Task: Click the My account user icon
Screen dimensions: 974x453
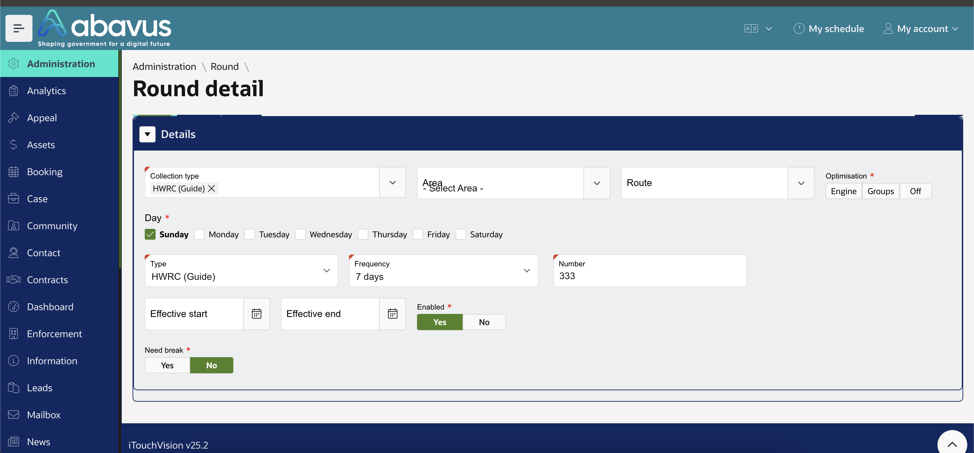Action: (x=888, y=29)
